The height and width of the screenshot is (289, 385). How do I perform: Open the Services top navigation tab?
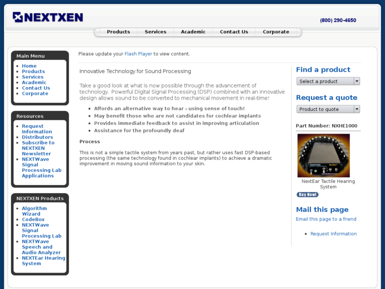(x=155, y=32)
